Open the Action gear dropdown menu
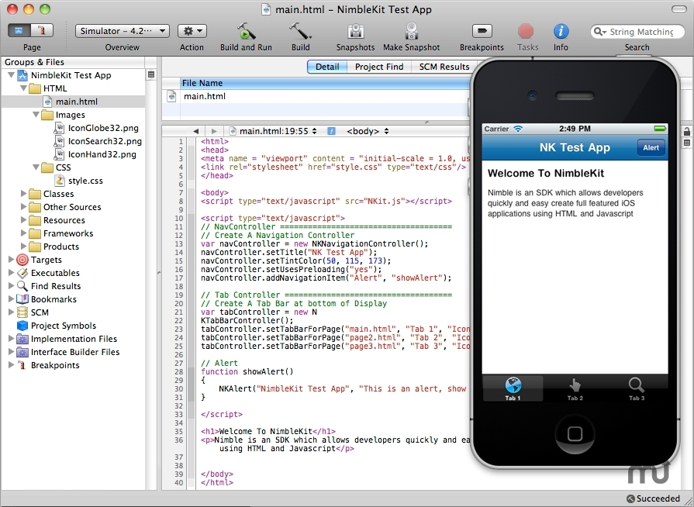The image size is (694, 507). tap(192, 31)
